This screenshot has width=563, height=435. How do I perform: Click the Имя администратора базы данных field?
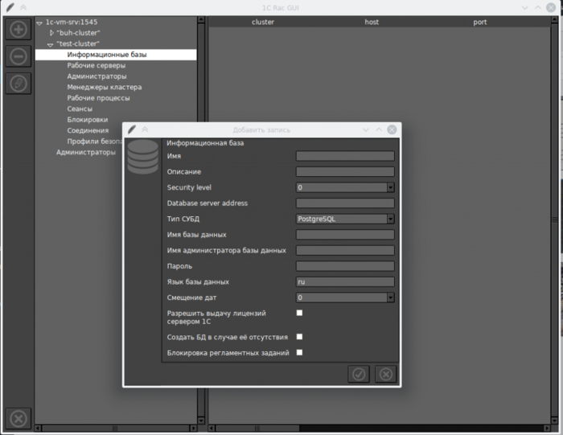click(x=345, y=250)
